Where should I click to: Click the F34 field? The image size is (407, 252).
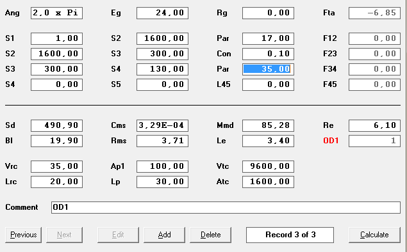[374, 69]
